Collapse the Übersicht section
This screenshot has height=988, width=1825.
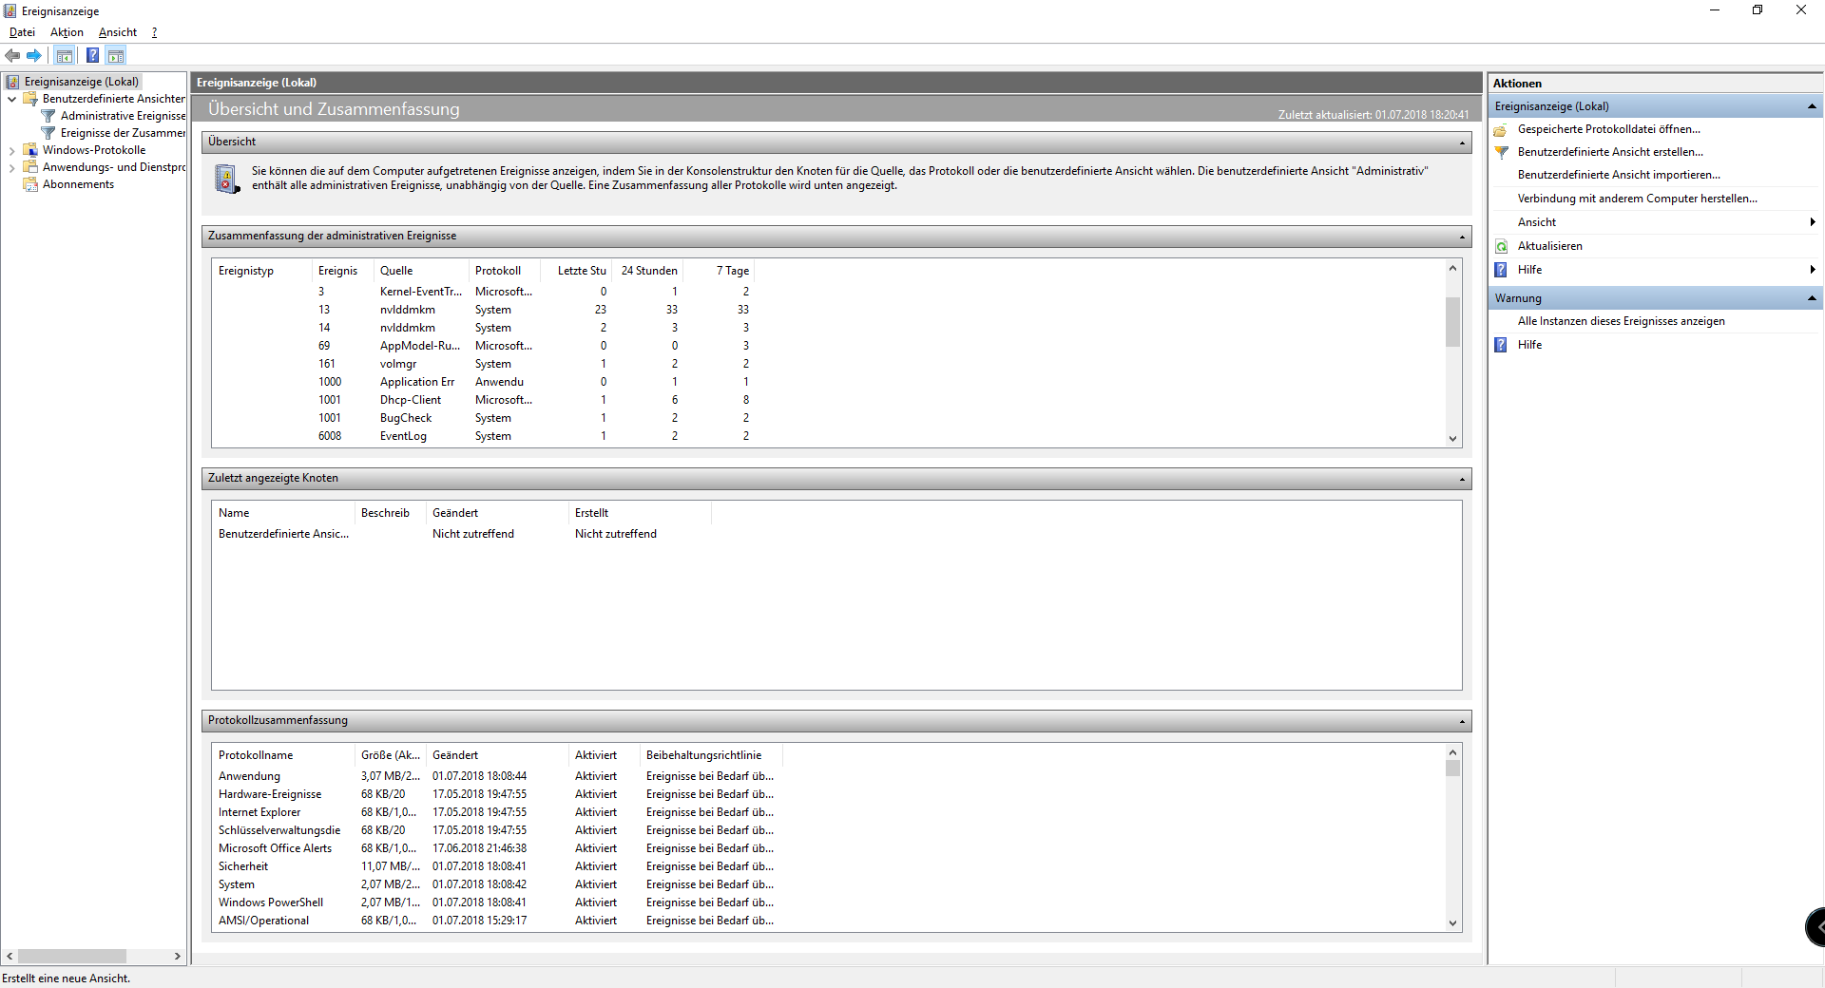(1462, 142)
